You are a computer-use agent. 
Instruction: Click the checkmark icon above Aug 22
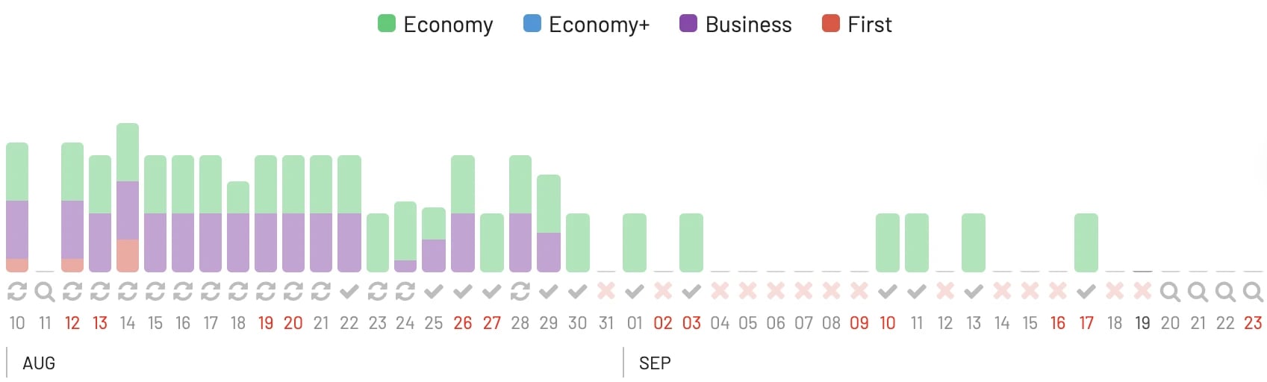(349, 292)
